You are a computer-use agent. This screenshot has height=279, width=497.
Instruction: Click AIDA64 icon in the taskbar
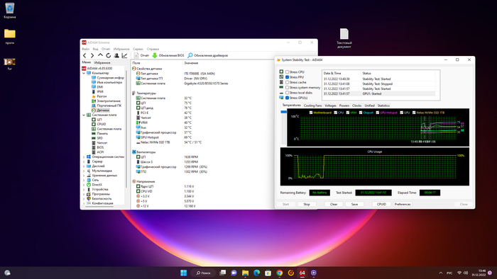(x=302, y=273)
